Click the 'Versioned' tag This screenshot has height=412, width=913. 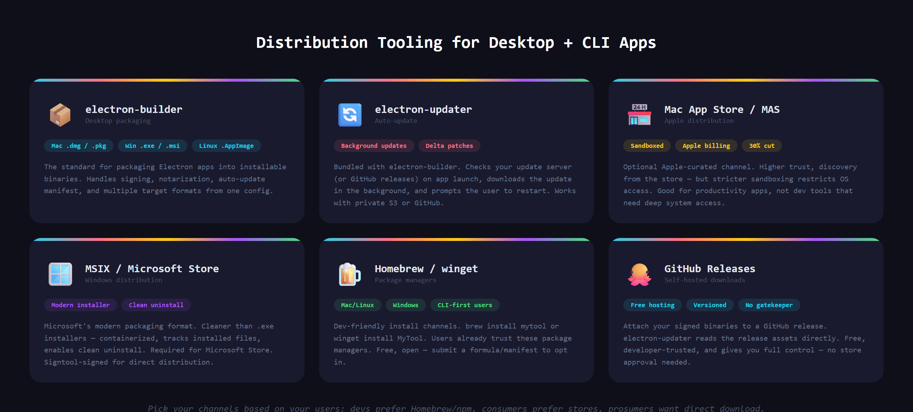coord(710,305)
